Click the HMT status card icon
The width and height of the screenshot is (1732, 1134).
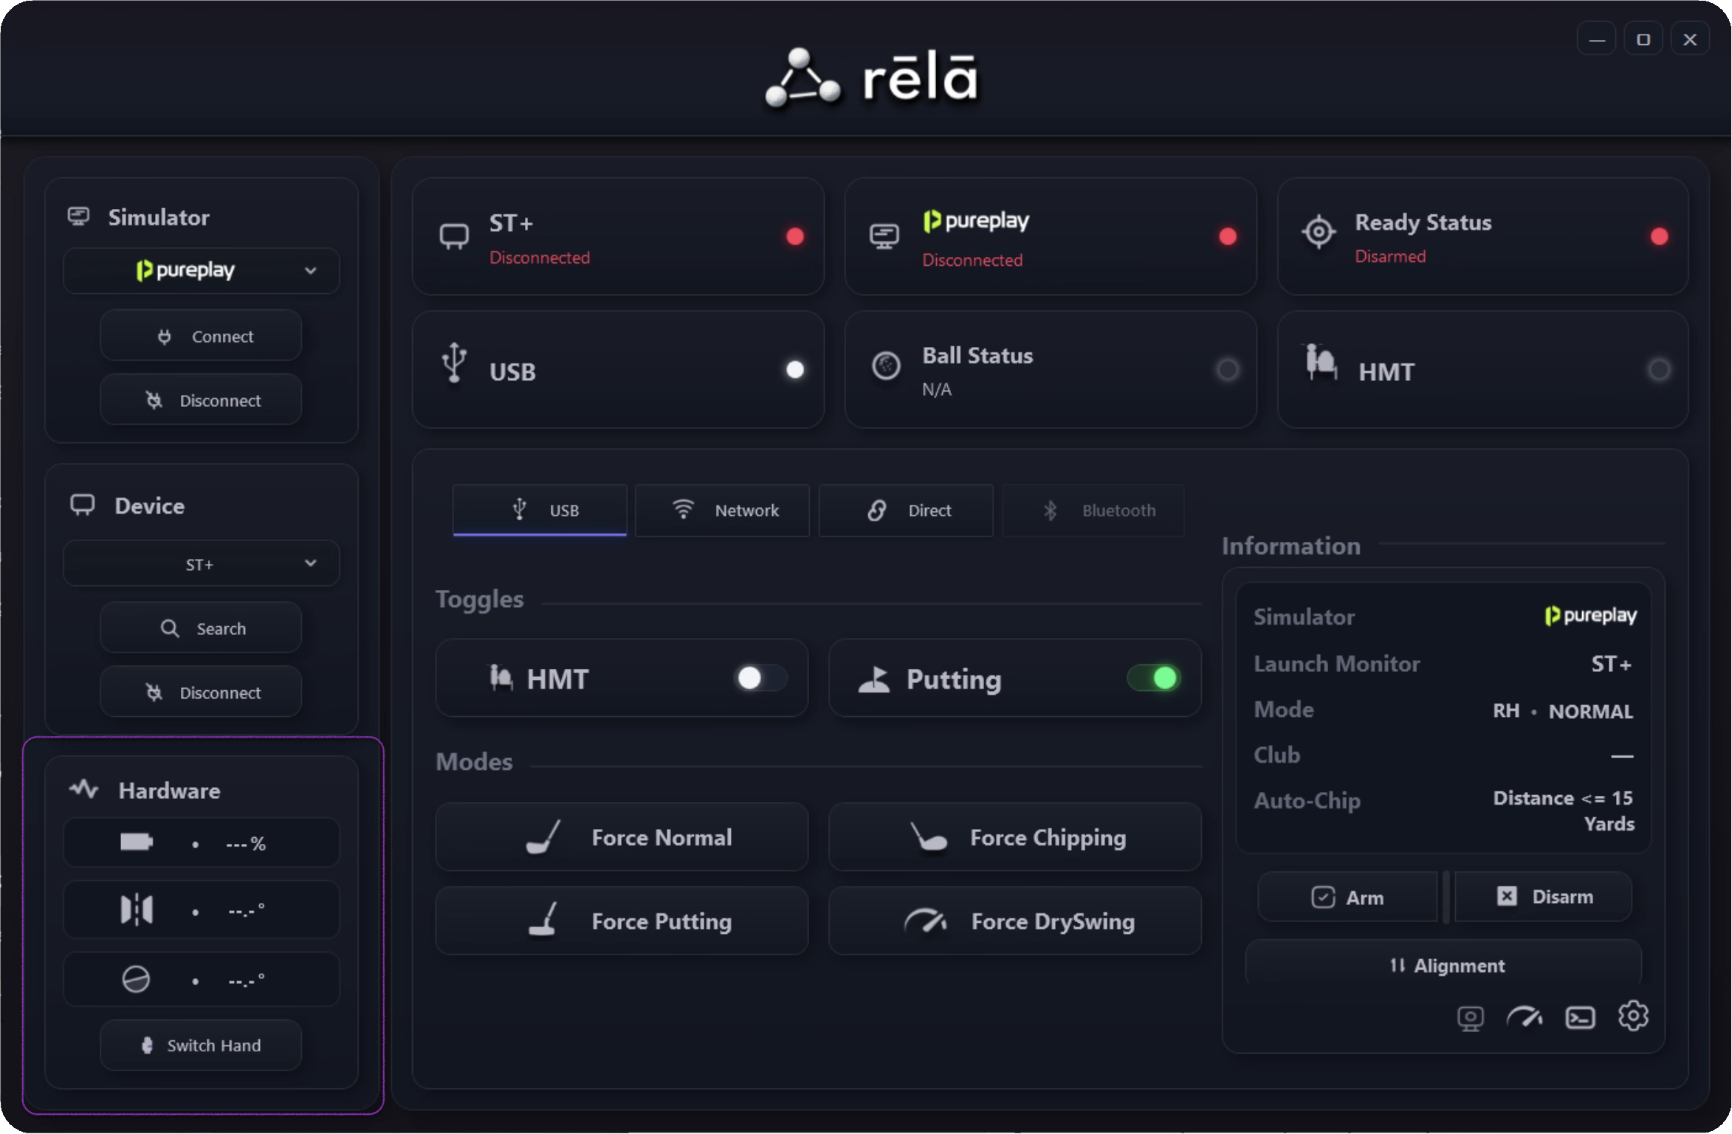[1322, 362]
